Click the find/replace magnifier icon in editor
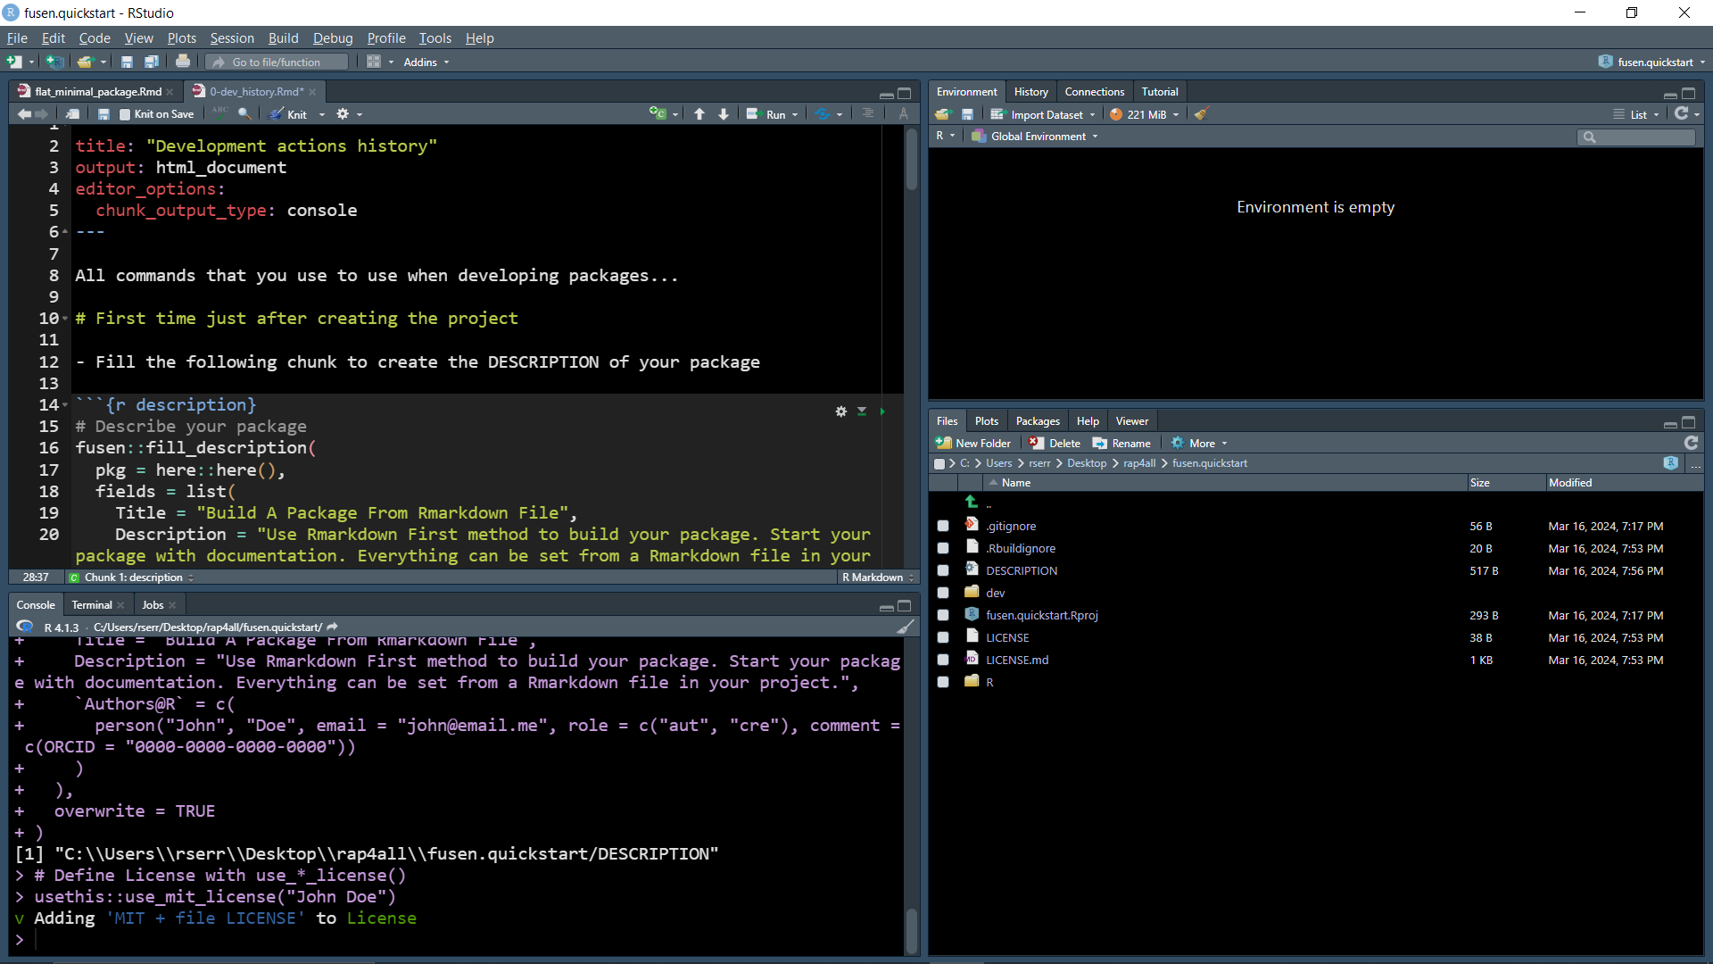 244,114
